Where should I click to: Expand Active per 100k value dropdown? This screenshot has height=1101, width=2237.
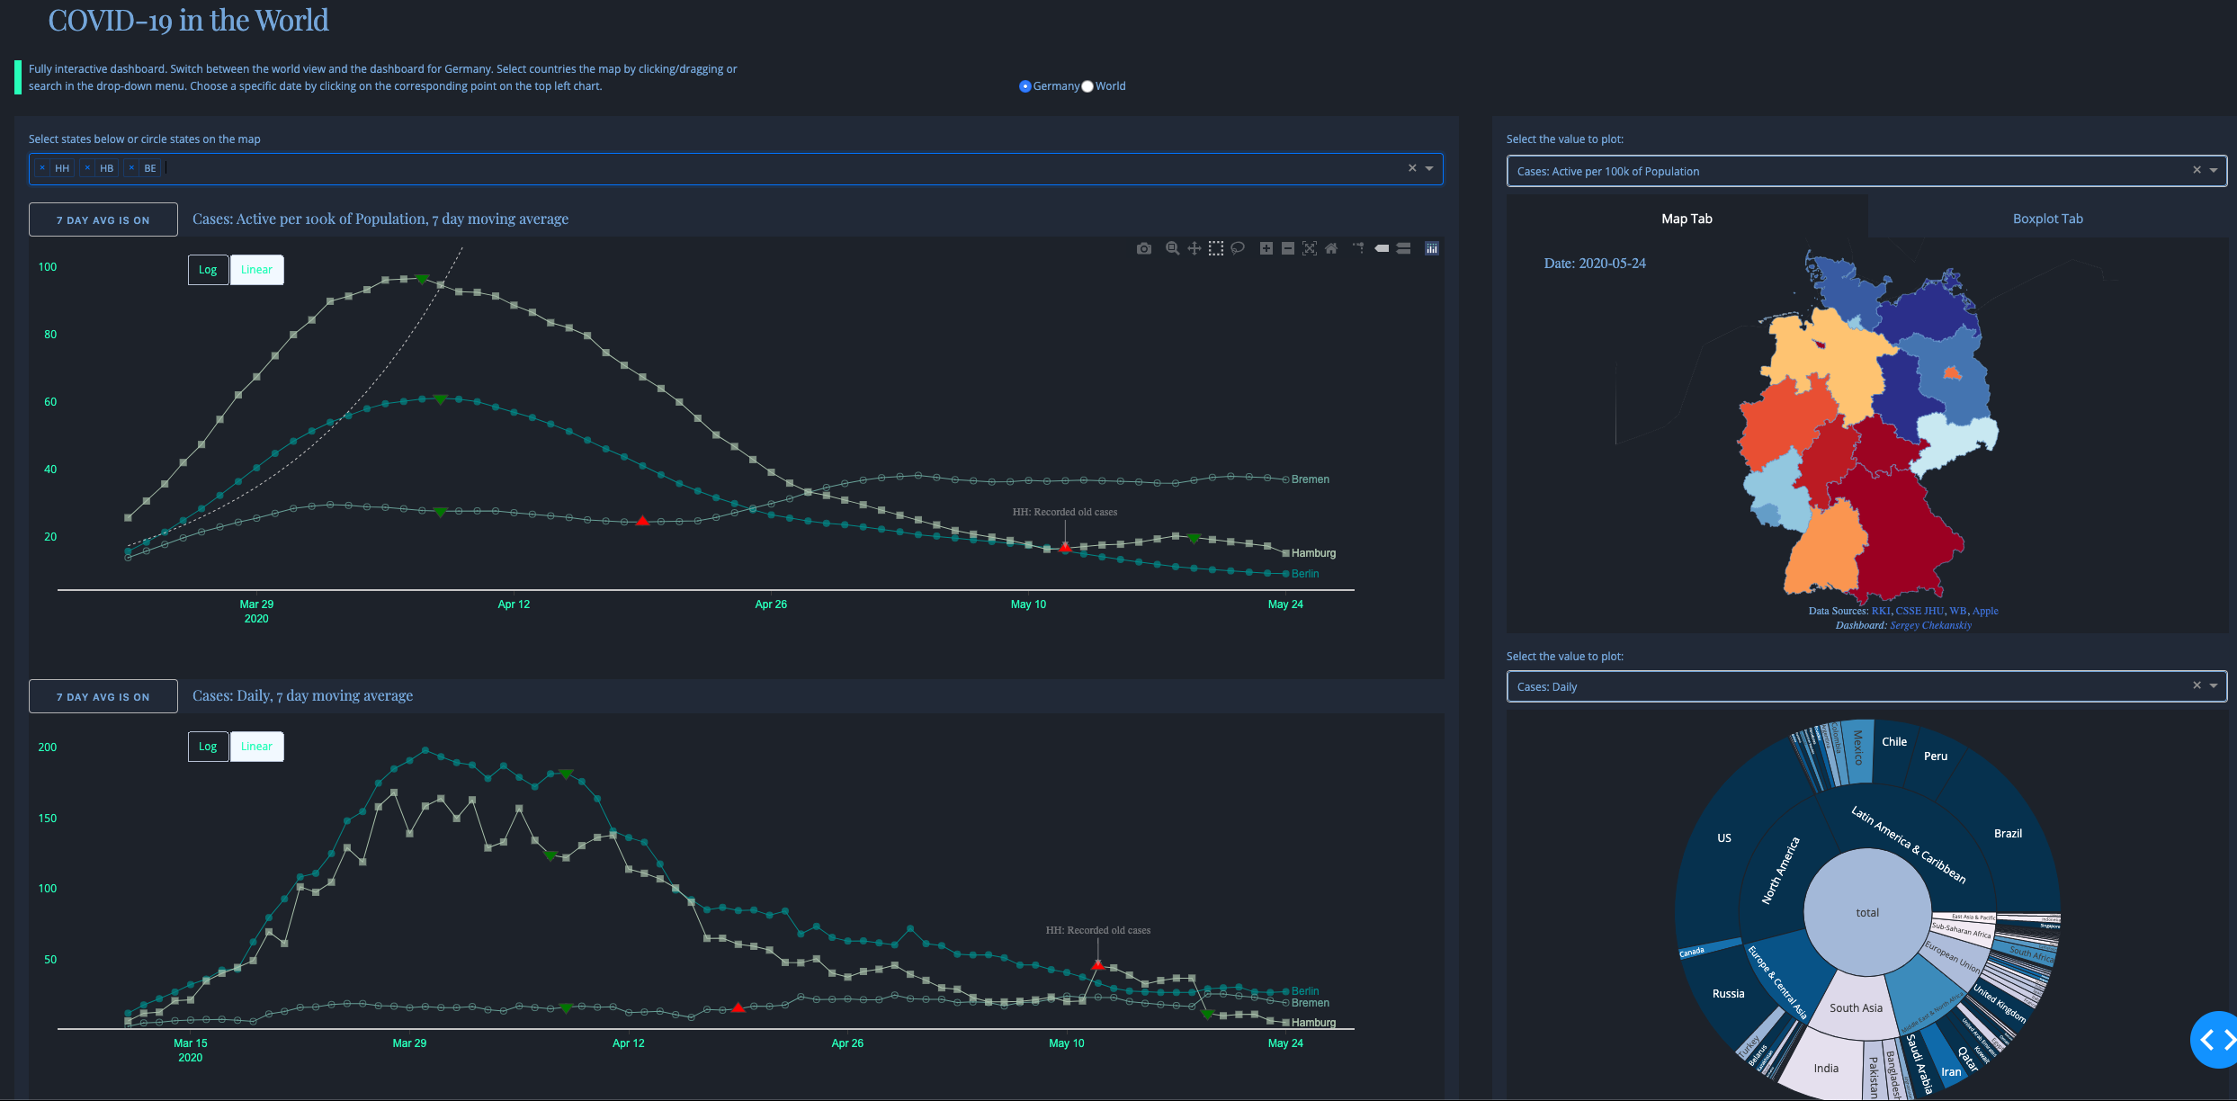(x=2214, y=171)
